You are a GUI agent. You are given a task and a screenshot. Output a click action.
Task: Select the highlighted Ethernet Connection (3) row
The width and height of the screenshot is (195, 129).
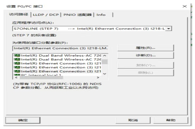tap(58, 71)
